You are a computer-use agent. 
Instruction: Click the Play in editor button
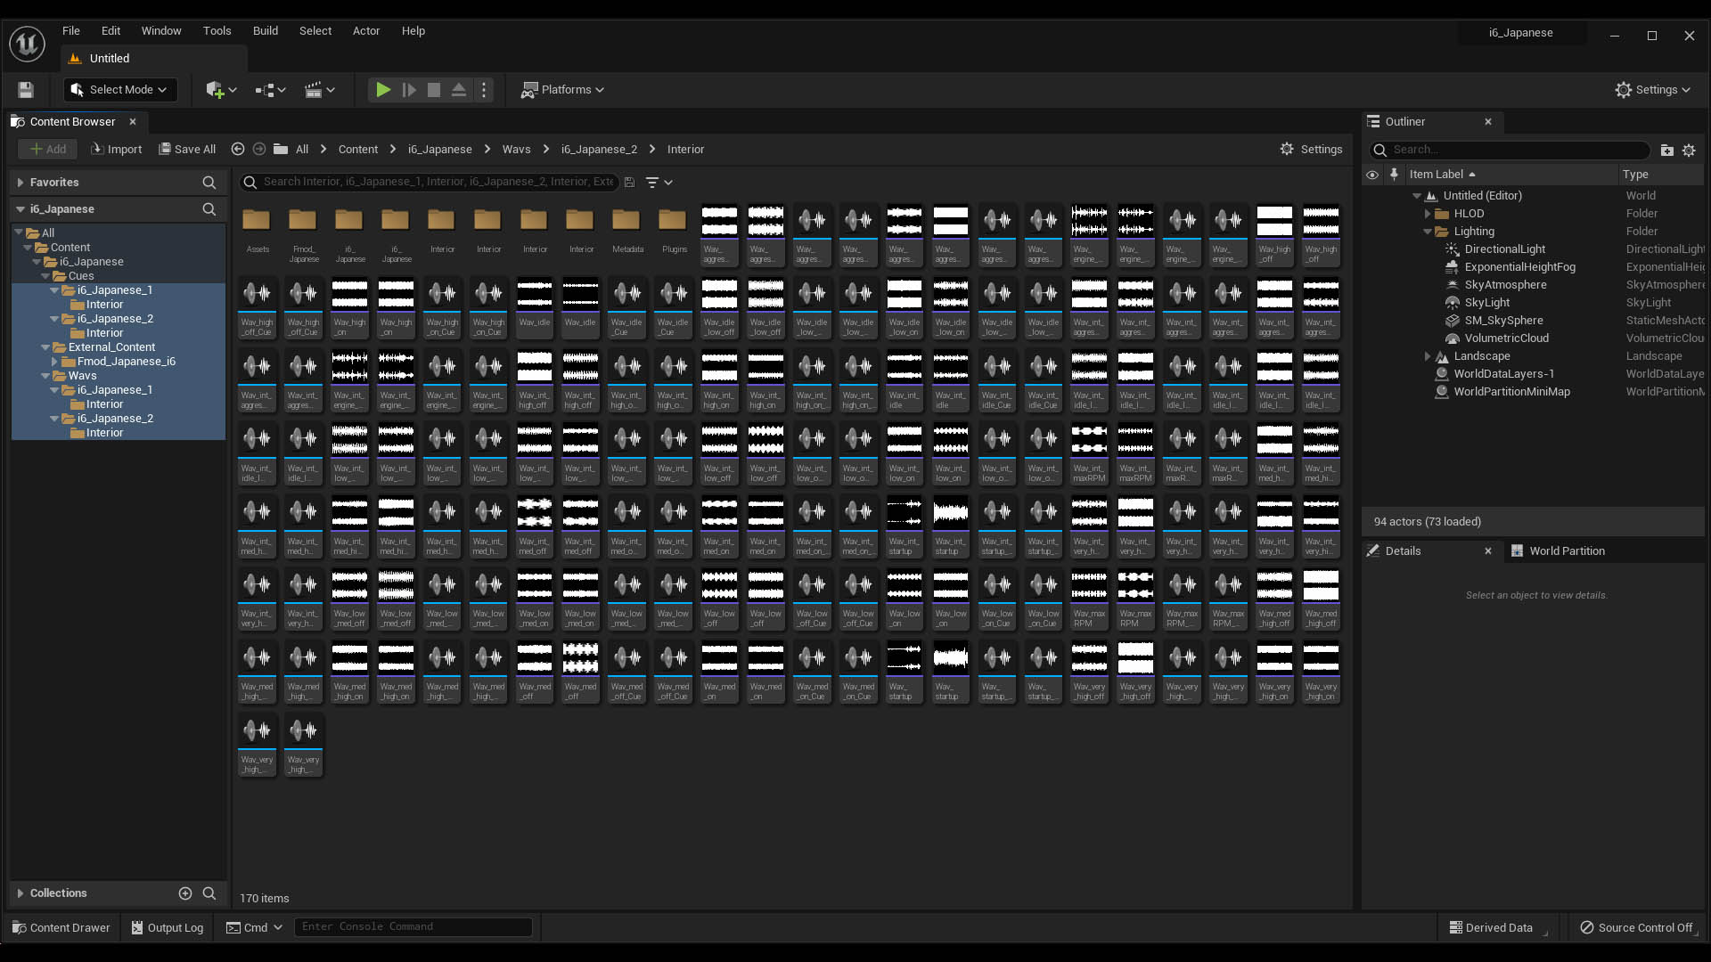point(383,90)
